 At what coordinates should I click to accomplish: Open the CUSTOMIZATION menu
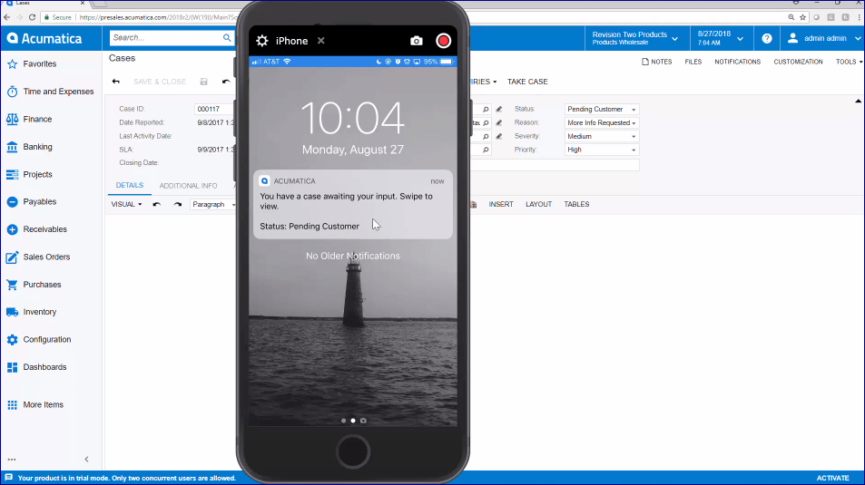click(x=798, y=62)
